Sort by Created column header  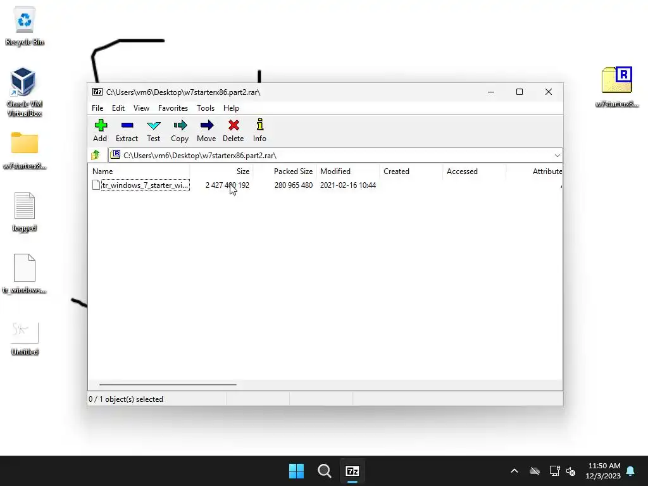pos(411,171)
